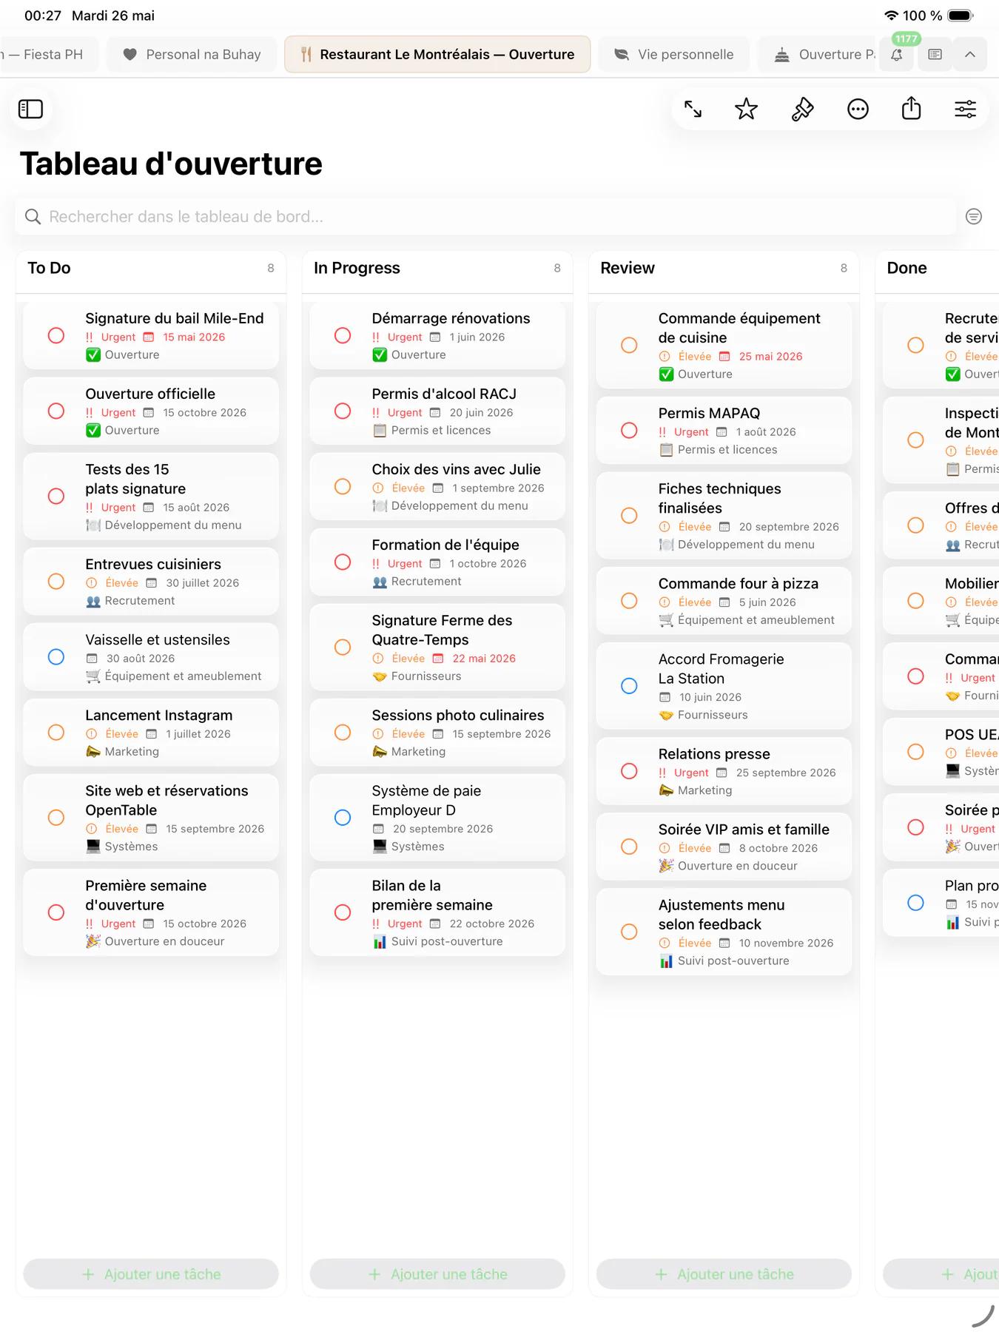Click the party icon on Soirée VIP amis et famille
The image size is (999, 1332).
(x=666, y=866)
